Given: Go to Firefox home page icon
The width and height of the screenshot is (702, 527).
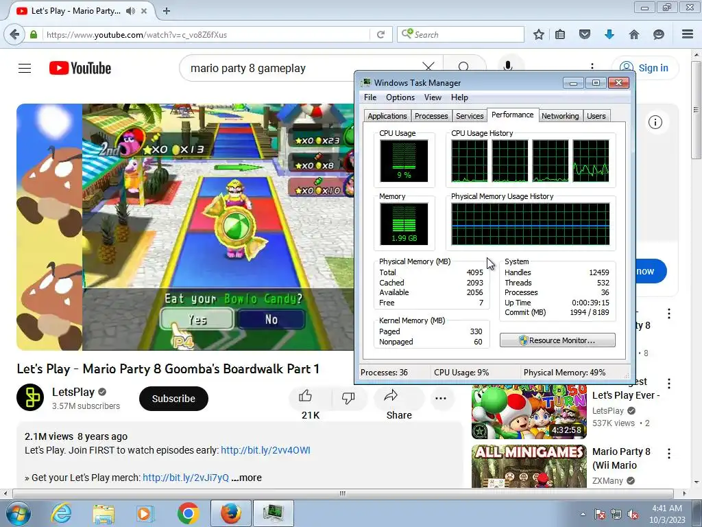Looking at the screenshot, I should 634,34.
